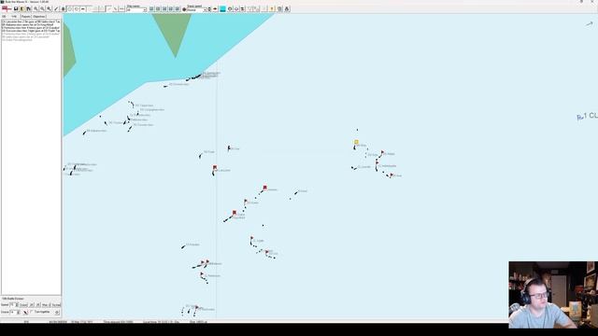Screen dimensions: 598x336
Task: Click the game speed stepper arrows
Action: coord(209,9)
